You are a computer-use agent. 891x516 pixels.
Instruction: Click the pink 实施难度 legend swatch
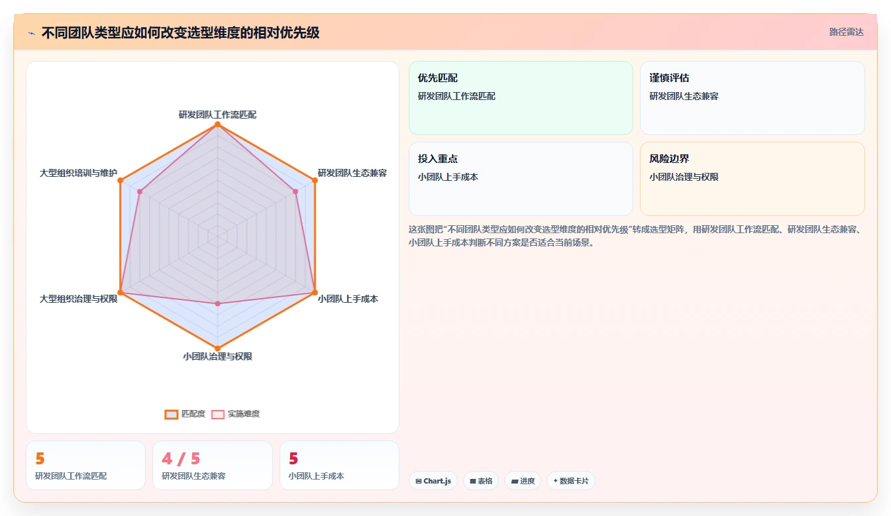218,414
